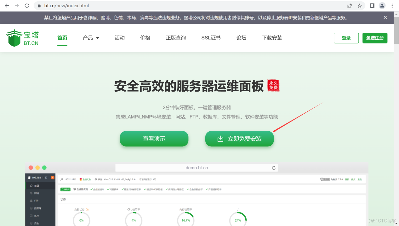Go to the 活动 nav item
Screen dimensions: 399x226
(120, 38)
